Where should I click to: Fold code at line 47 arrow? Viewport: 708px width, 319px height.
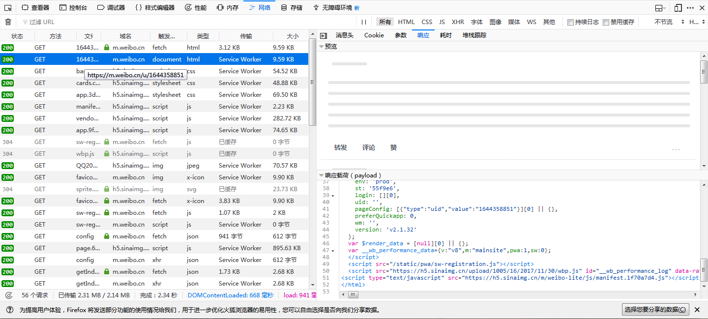click(x=333, y=251)
